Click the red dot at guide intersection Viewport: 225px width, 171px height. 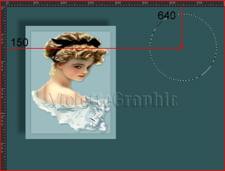coord(181,47)
